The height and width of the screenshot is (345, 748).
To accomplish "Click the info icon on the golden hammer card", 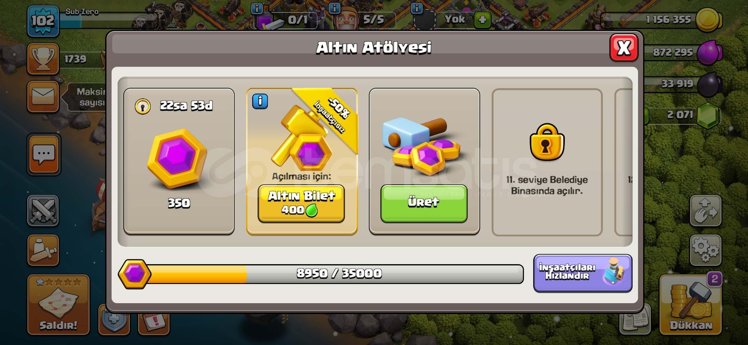I will tap(260, 102).
